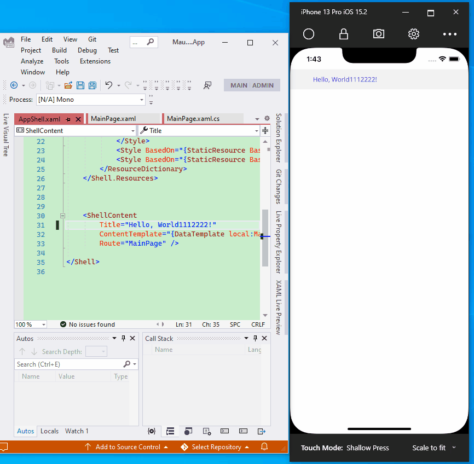Click the editor scroll-down arrow
The width and height of the screenshot is (474, 464).
tap(265, 315)
